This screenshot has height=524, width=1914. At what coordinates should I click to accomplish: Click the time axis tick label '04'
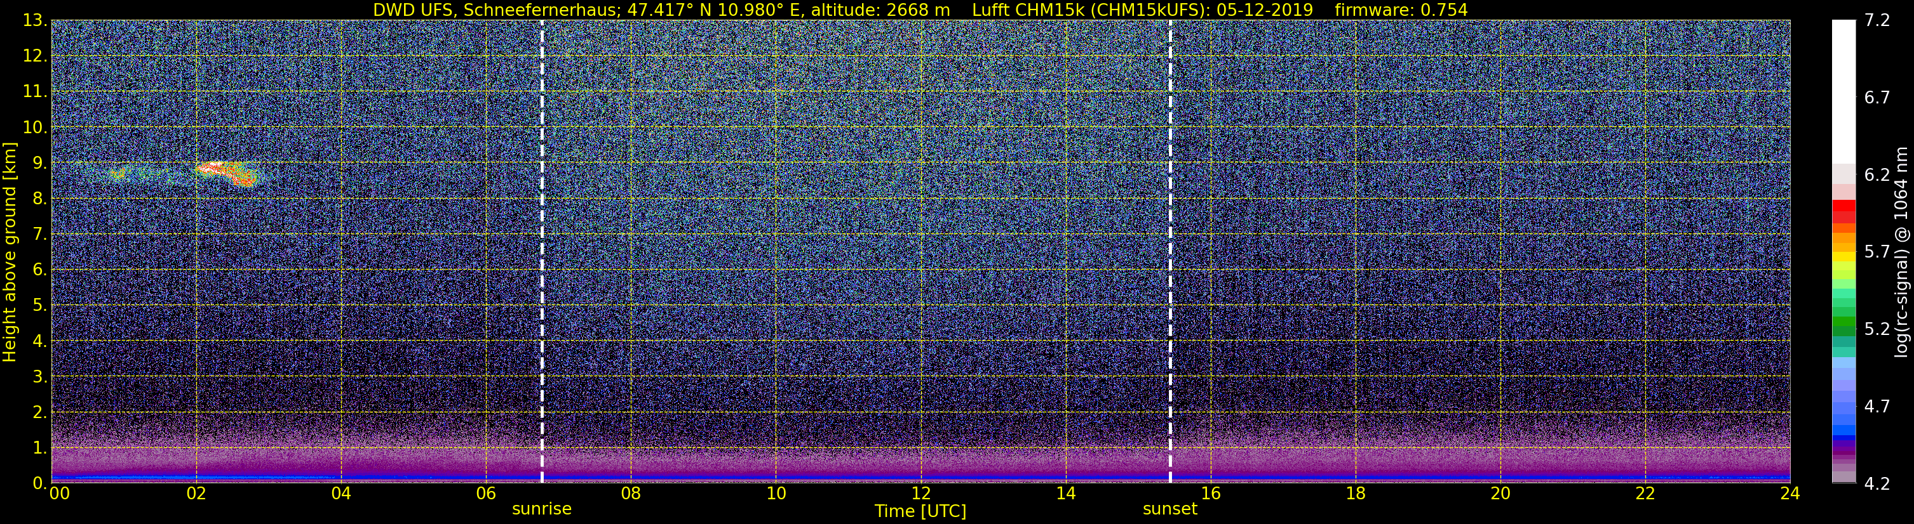click(341, 494)
